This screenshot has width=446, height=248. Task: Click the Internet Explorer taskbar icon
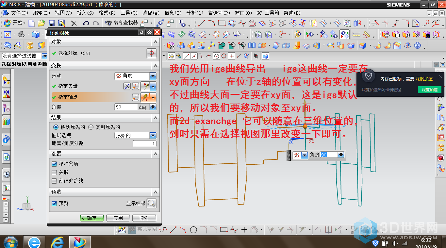(57, 242)
